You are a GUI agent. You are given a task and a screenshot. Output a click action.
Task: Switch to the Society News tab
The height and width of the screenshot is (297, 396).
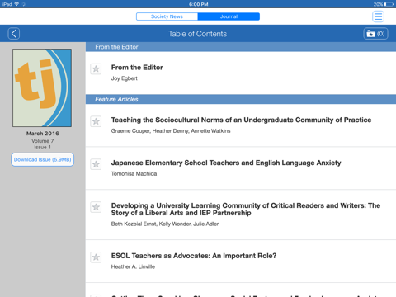167,16
